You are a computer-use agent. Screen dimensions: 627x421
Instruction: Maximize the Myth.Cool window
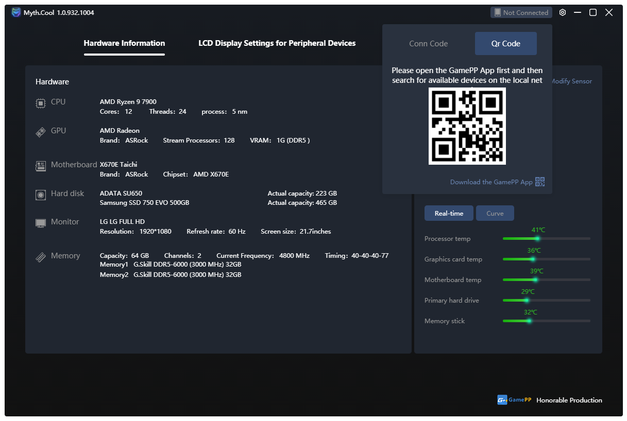tap(593, 12)
